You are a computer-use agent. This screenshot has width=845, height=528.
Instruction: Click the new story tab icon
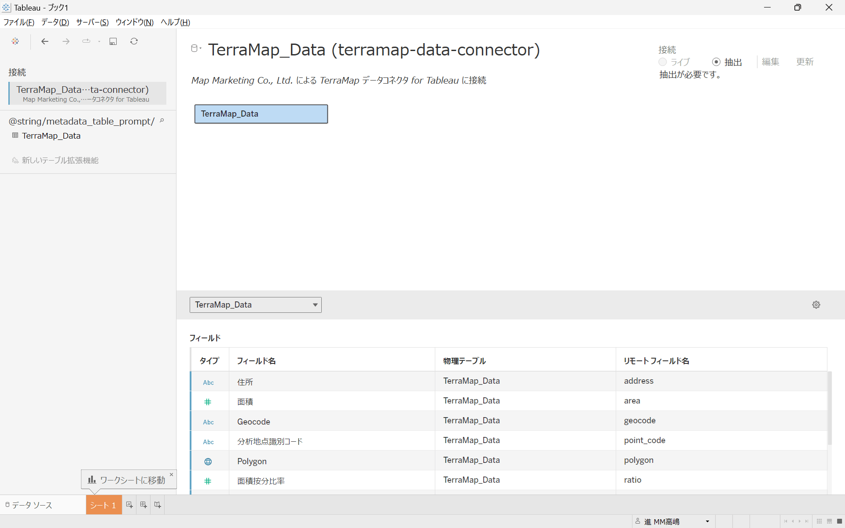(158, 505)
